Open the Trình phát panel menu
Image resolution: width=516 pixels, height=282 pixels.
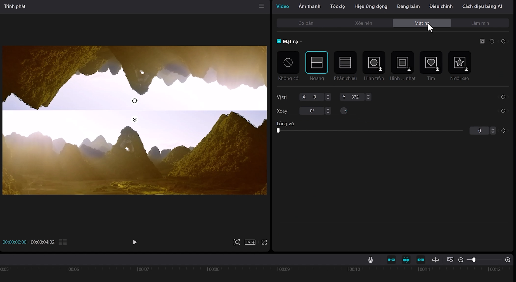tap(261, 6)
